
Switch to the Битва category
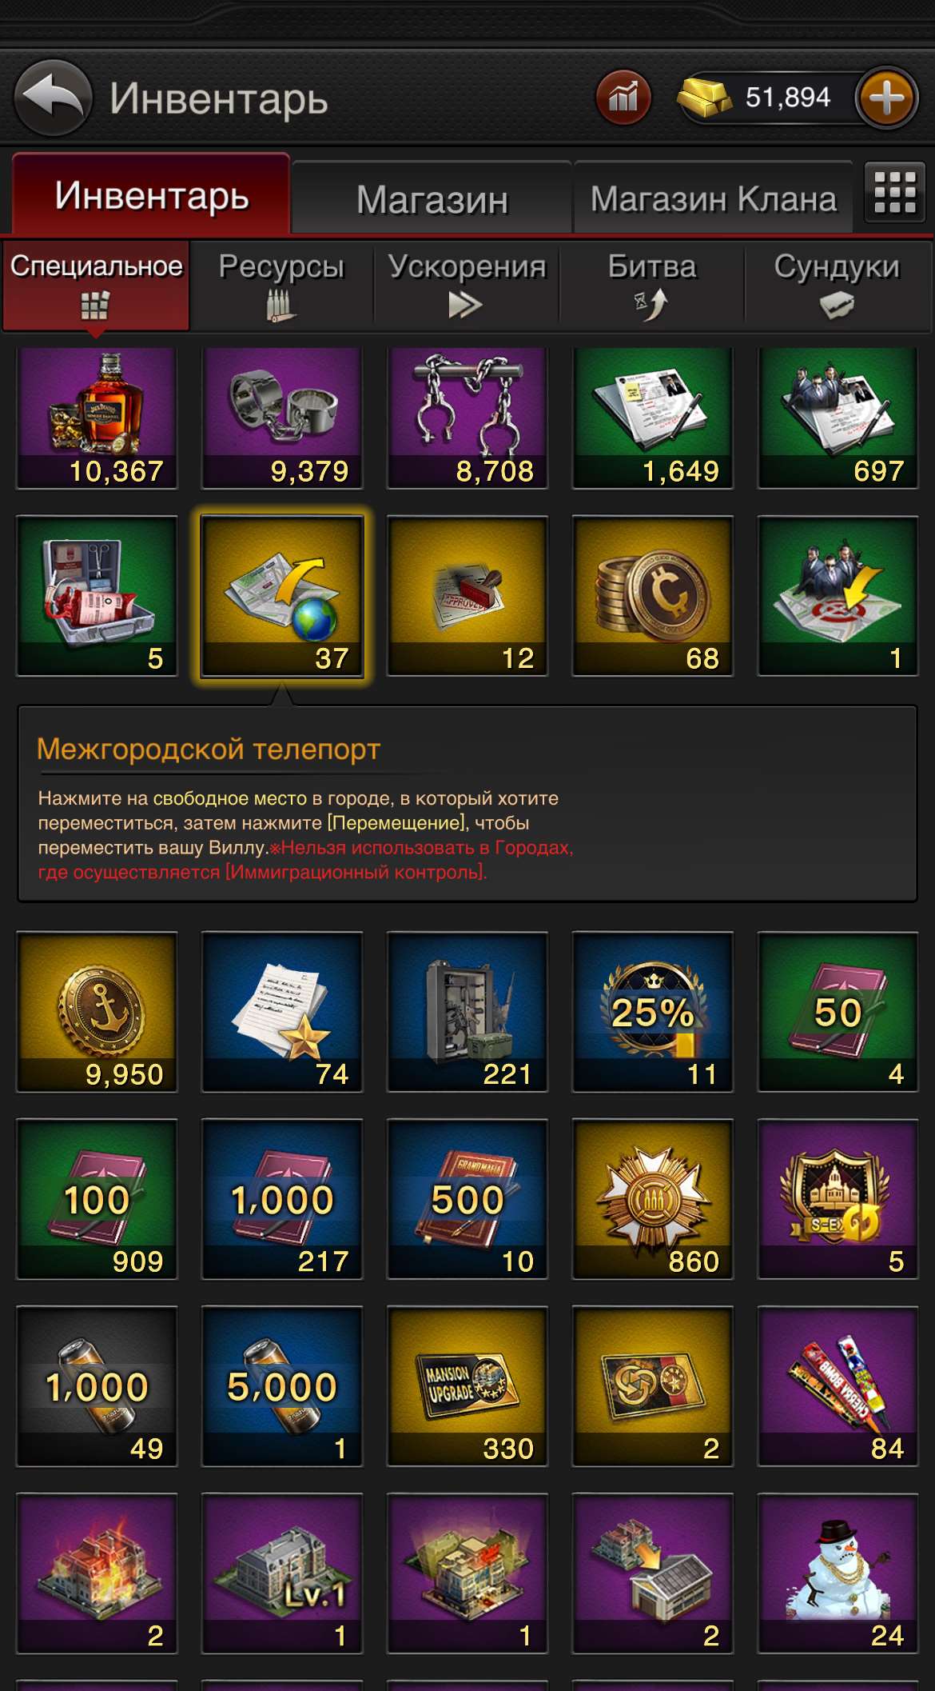pyautogui.click(x=652, y=286)
